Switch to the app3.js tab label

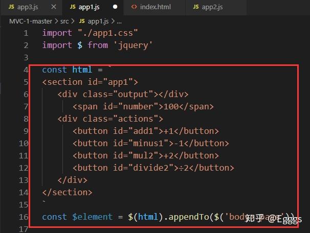pyautogui.click(x=28, y=7)
